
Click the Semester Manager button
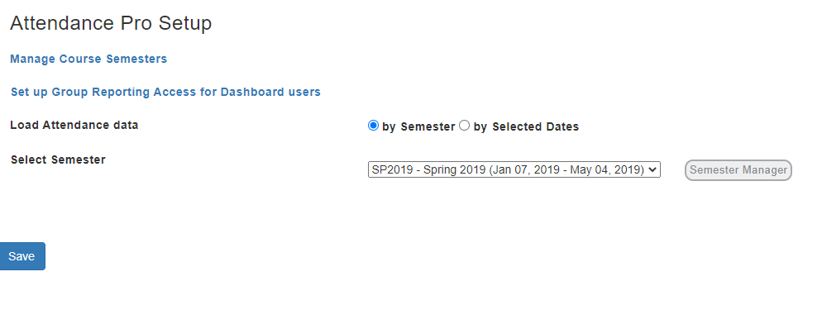[x=738, y=170]
